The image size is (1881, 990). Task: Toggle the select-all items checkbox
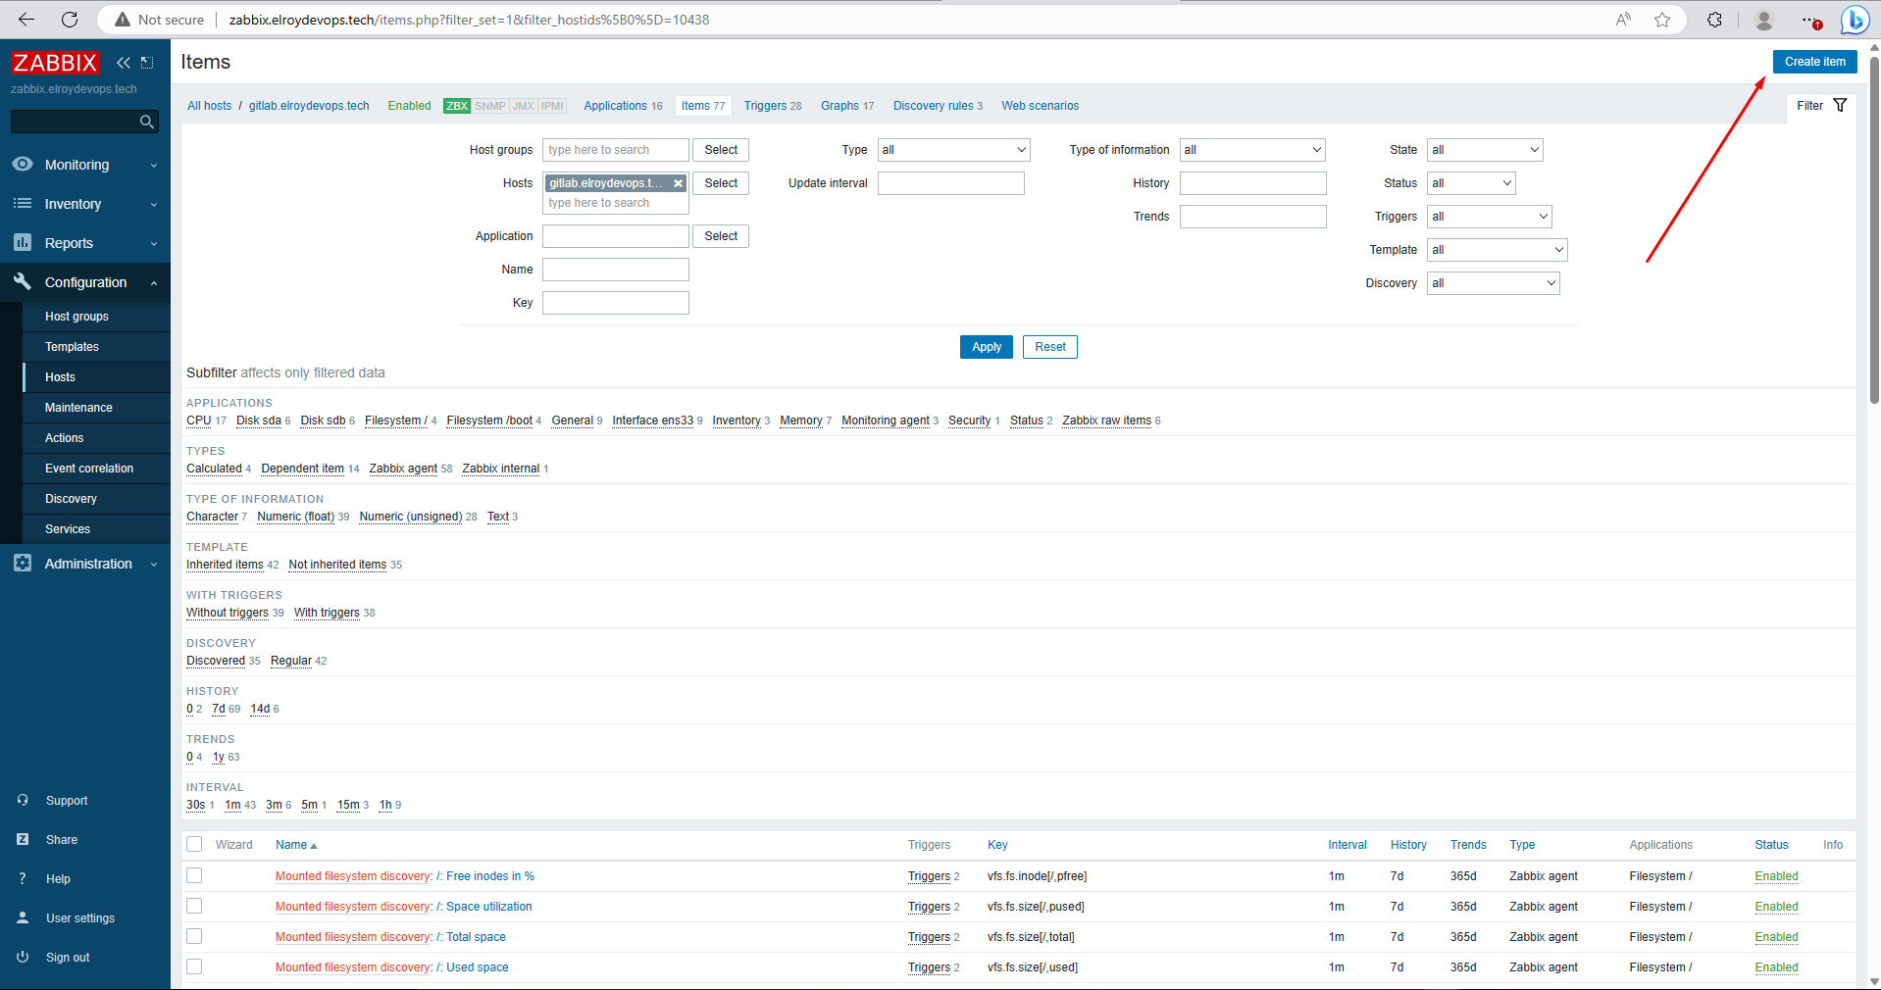[x=194, y=845]
